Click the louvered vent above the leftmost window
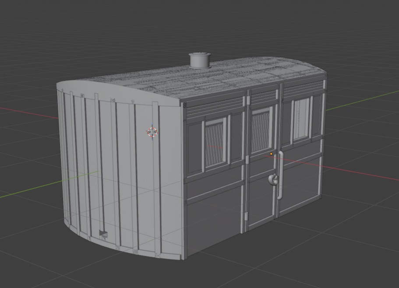The width and height of the screenshot is (399, 288). tap(214, 108)
